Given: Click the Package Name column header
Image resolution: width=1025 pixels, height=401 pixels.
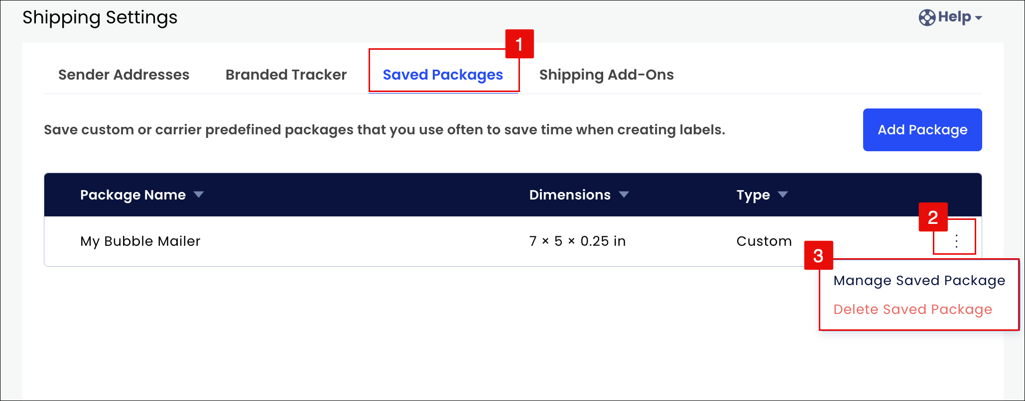Looking at the screenshot, I should pos(133,195).
